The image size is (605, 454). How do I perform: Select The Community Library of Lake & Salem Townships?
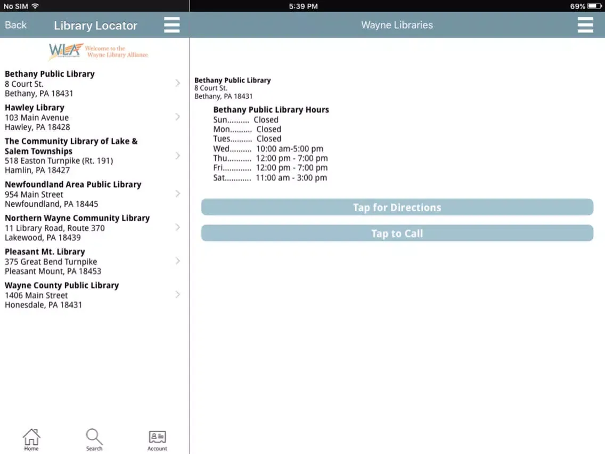click(95, 156)
